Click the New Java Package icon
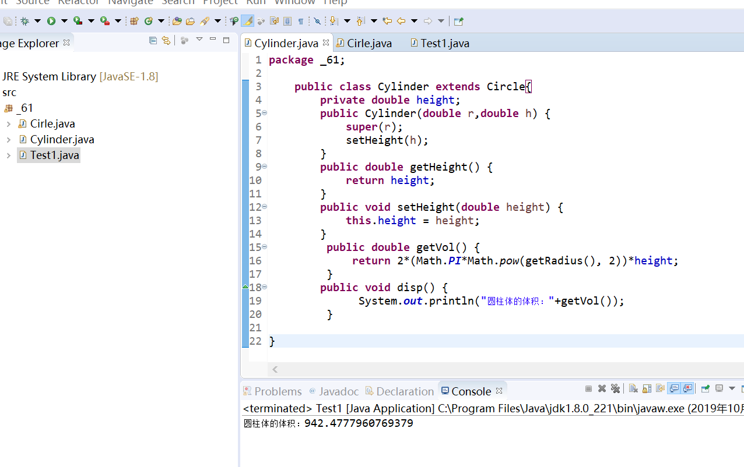This screenshot has height=467, width=744. (x=134, y=22)
